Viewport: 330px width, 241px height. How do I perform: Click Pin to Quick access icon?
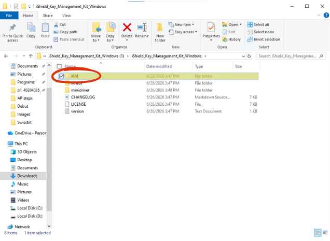point(12,28)
